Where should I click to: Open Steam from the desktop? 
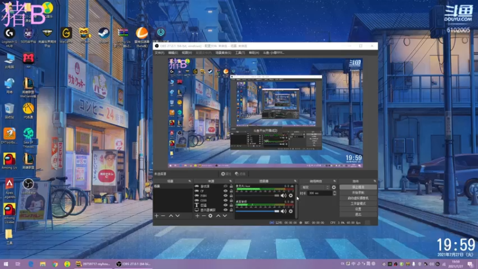(104, 36)
